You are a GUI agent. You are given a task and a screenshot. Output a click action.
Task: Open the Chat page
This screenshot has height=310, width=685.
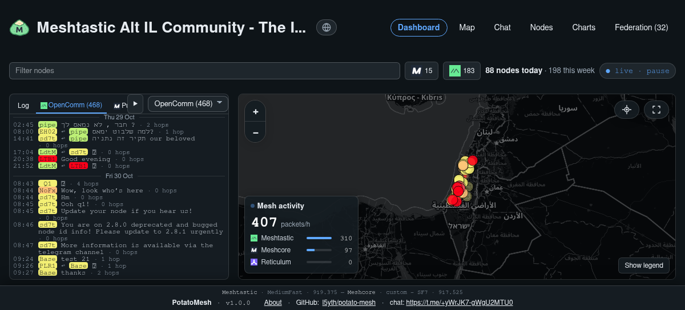pos(502,27)
